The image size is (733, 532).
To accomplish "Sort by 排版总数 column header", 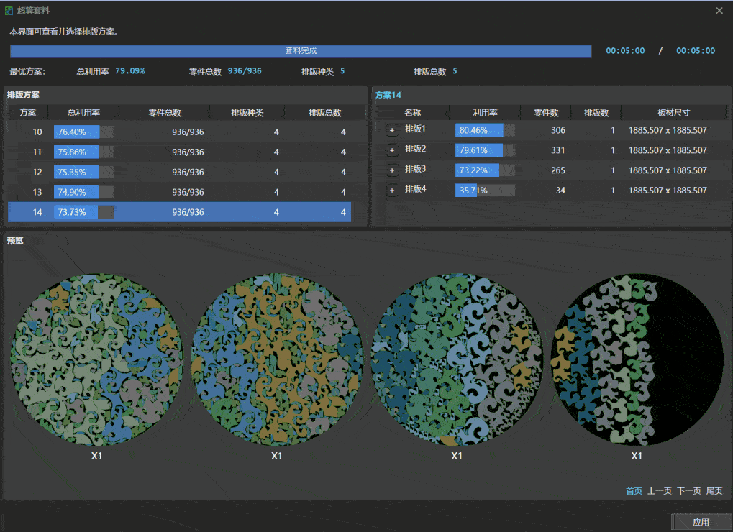I will (325, 113).
